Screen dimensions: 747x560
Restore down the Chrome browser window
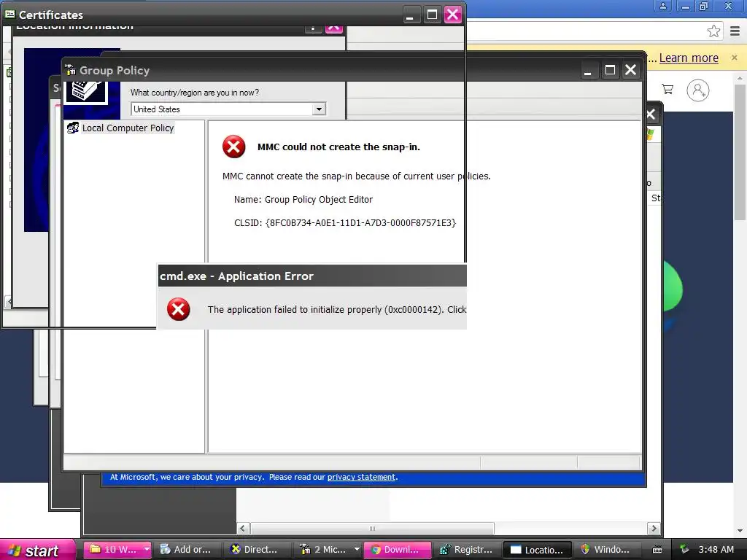point(704,6)
